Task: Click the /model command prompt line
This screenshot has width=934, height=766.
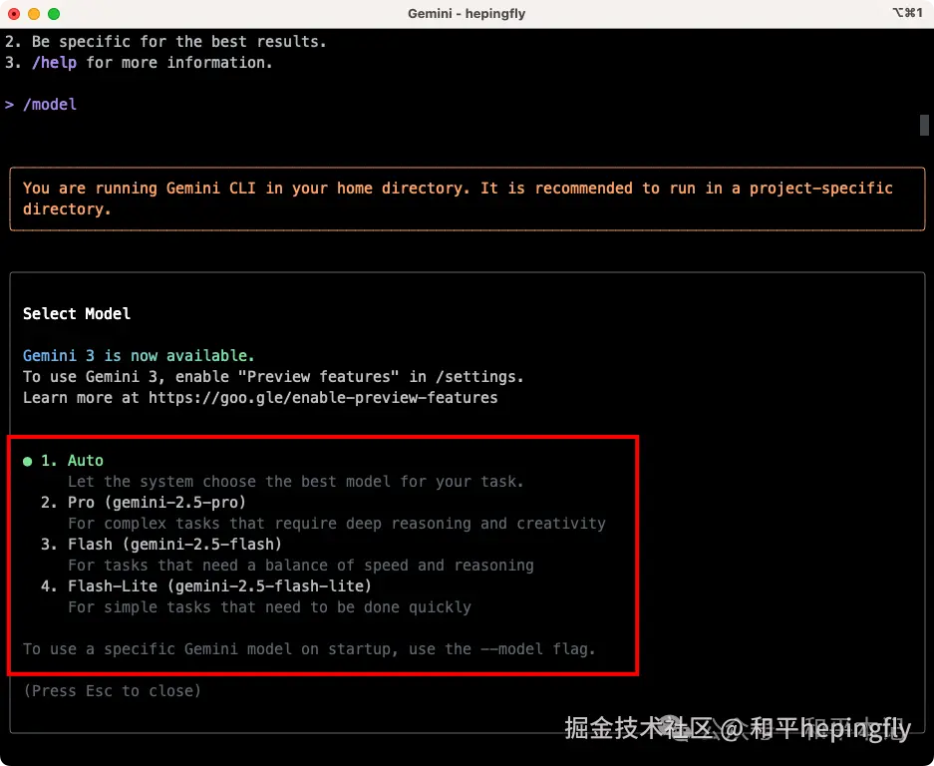Action: tap(41, 105)
